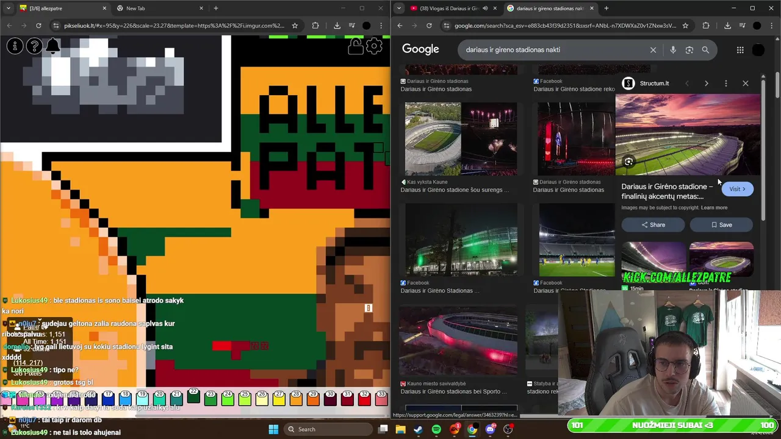
Task: Open File Explorer from the taskbar
Action: tap(400, 429)
